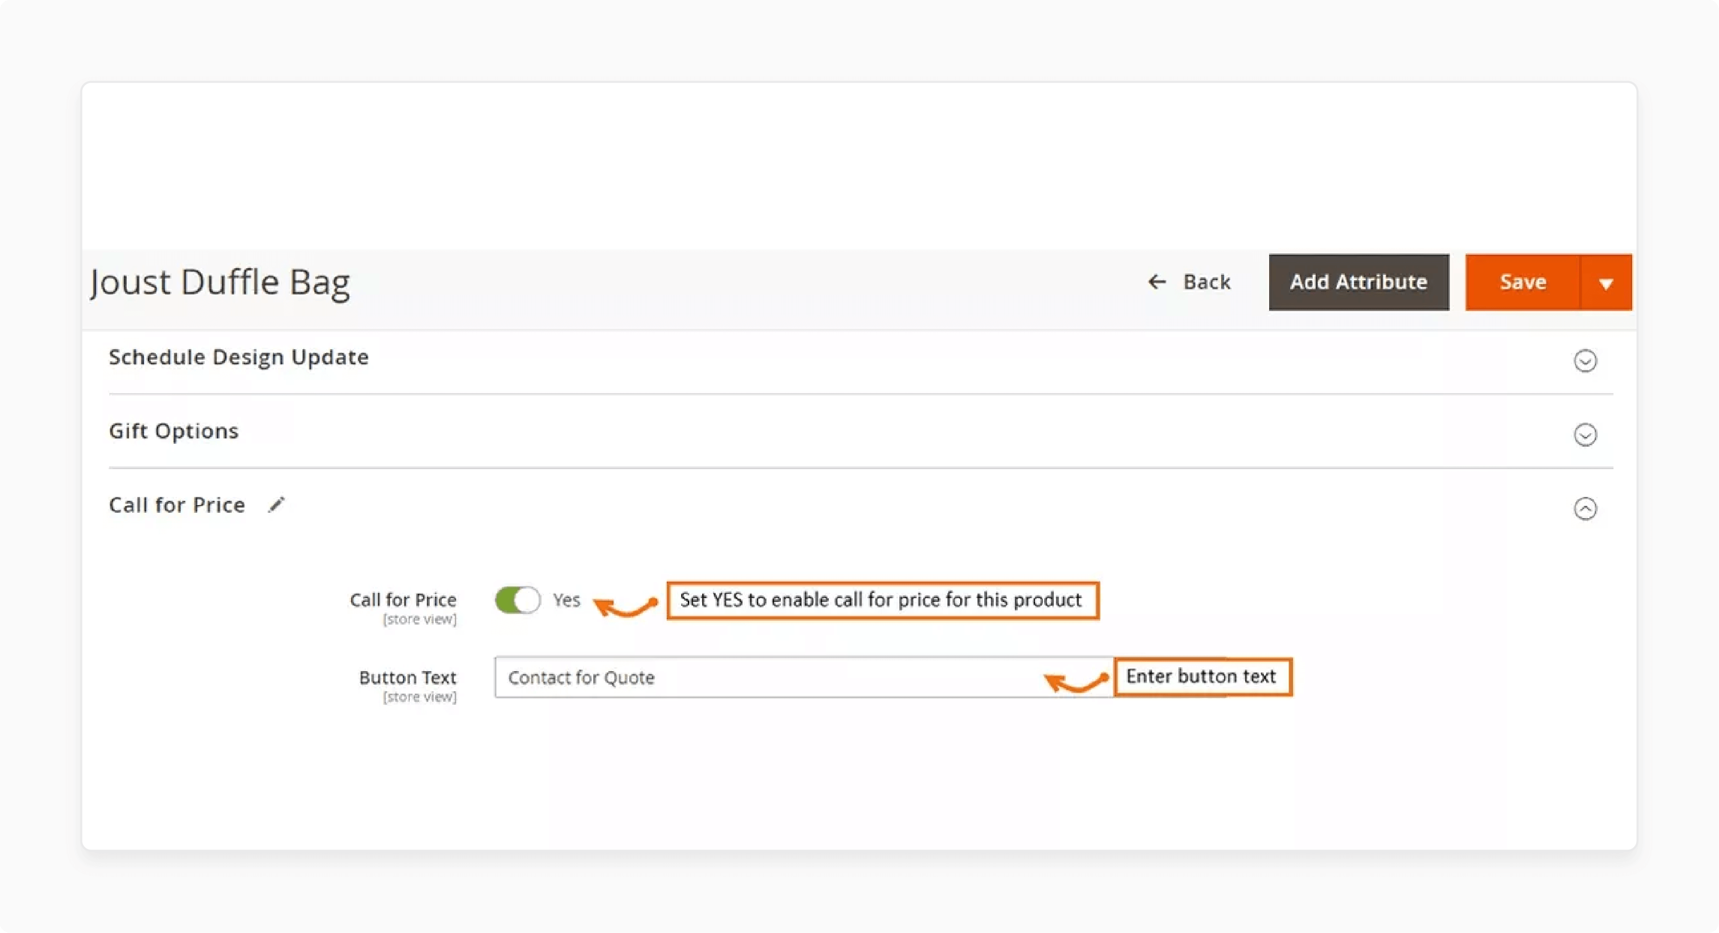Viewport: 1719px width, 933px height.
Task: Expand the Schedule Design Update section
Action: point(1585,360)
